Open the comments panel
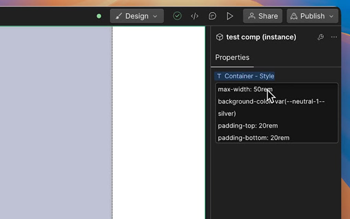 coord(212,16)
